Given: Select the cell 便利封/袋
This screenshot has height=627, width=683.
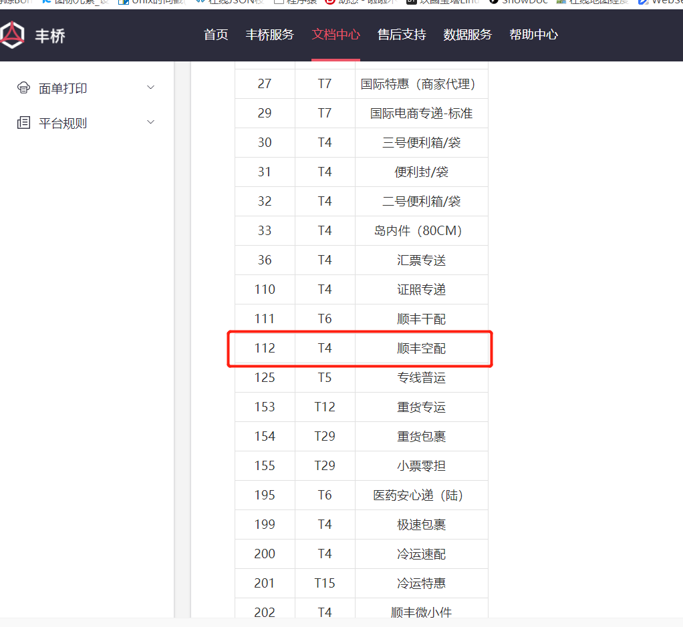Looking at the screenshot, I should pos(421,172).
